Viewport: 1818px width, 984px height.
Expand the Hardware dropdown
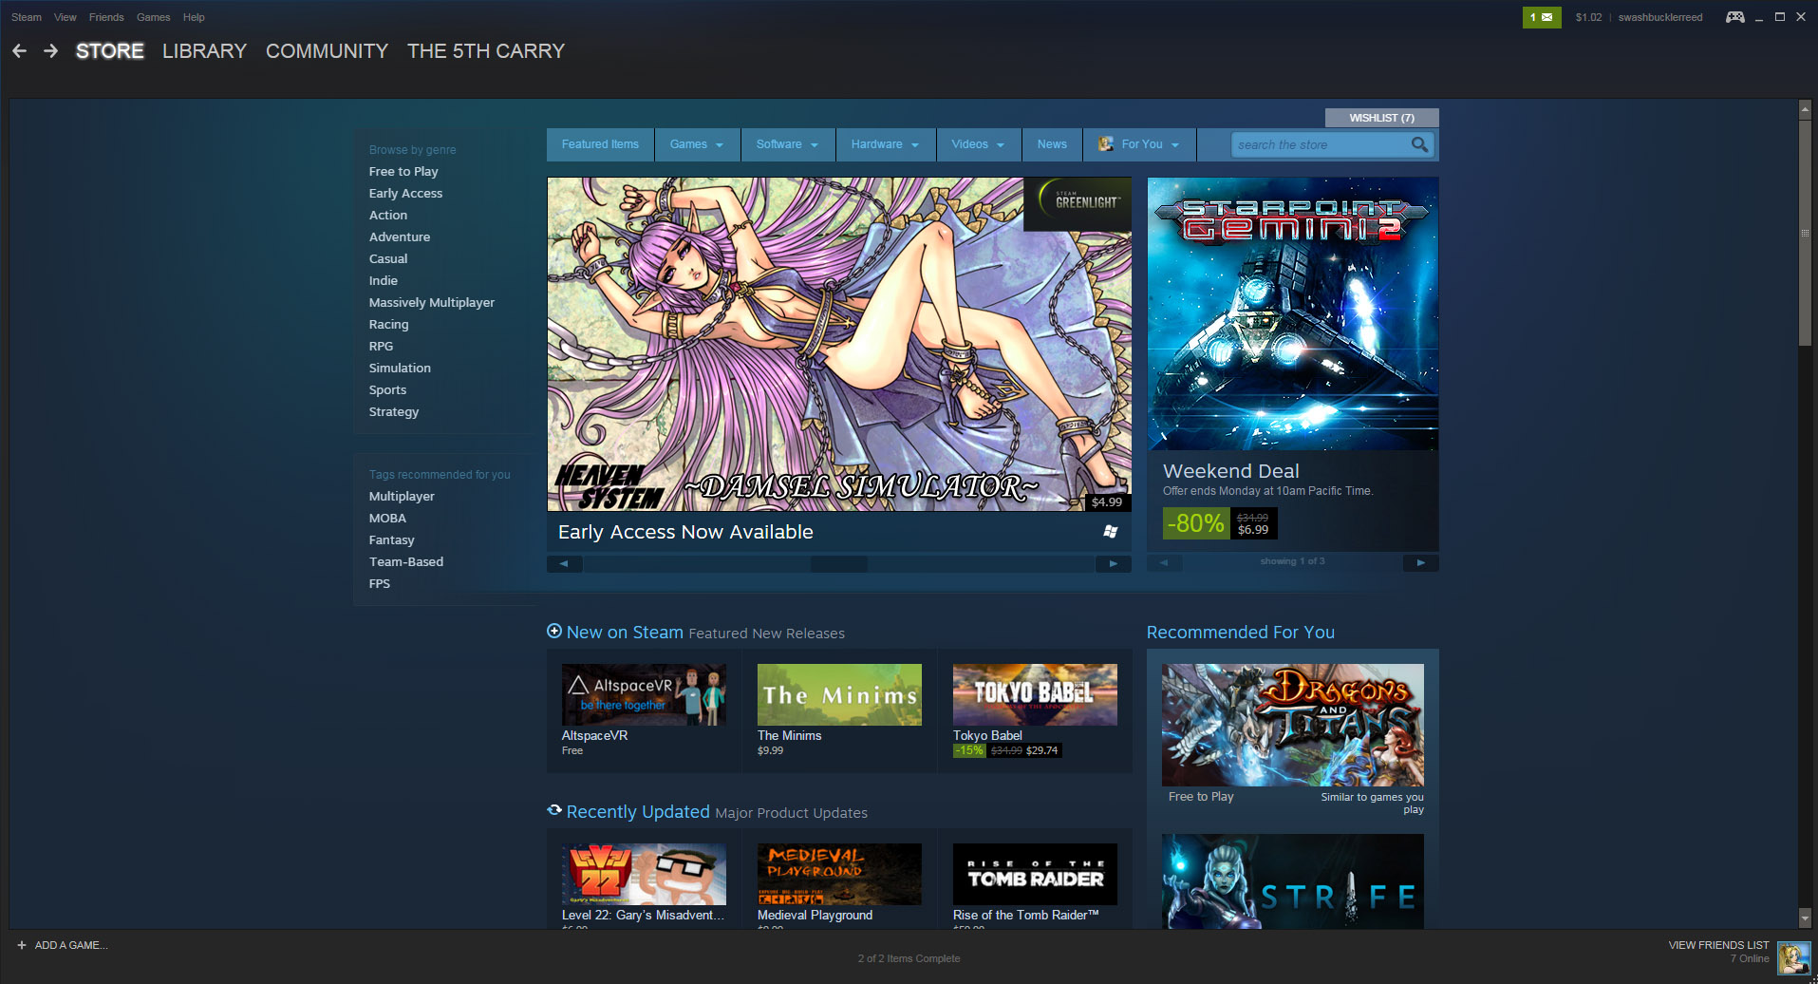point(886,144)
